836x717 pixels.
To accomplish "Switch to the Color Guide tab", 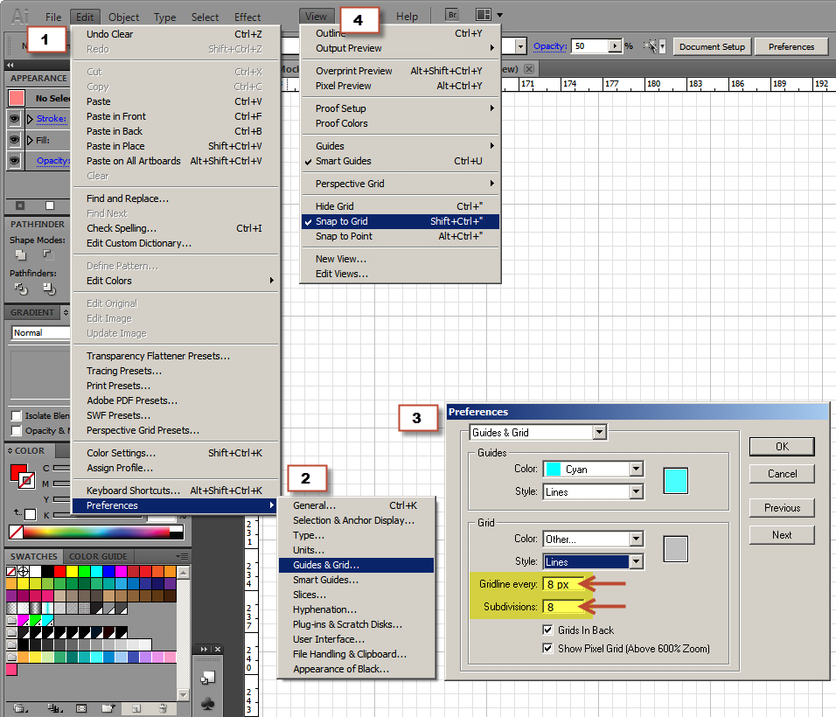I will (98, 556).
